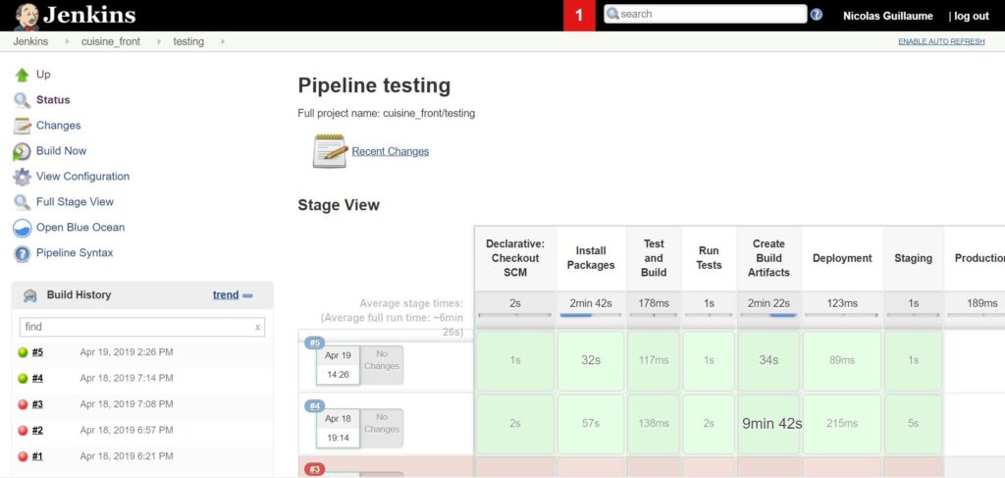Image resolution: width=1005 pixels, height=478 pixels.
Task: Open the Recent Changes link
Action: click(x=391, y=152)
